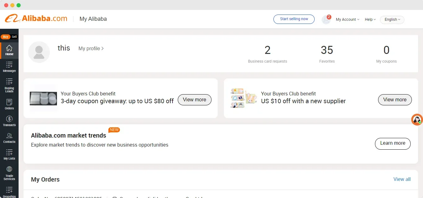This screenshot has width=423, height=198.
Task: Open My Lists in the sidebar
Action: [9, 155]
